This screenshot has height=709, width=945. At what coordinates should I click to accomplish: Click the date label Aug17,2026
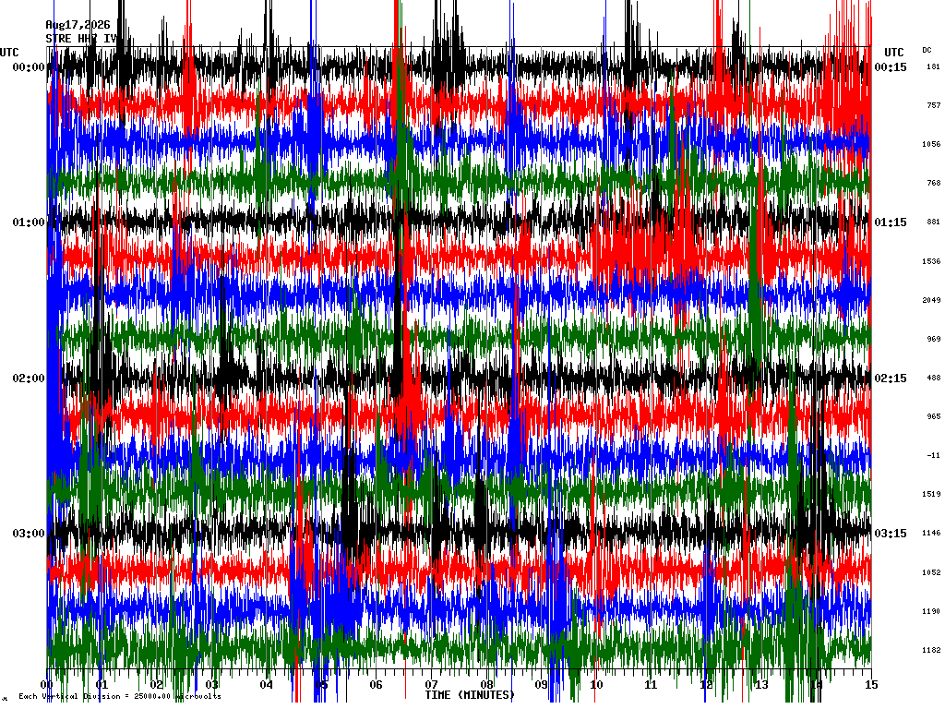tap(78, 25)
